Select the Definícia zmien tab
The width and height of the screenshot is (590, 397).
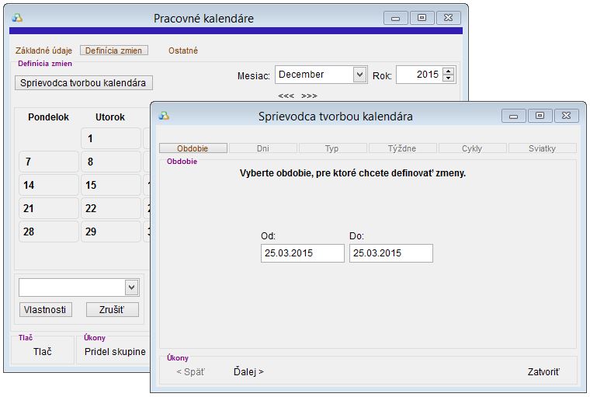[113, 50]
